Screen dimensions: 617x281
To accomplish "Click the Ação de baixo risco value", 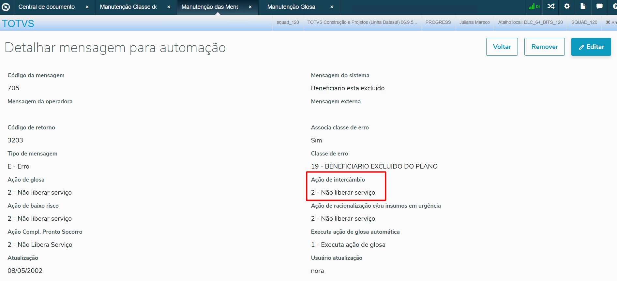I will 40,218.
